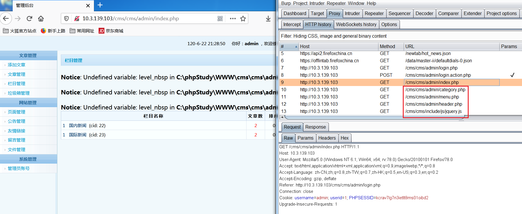Open Intruder menu in menu bar
This screenshot has height=214, width=522.
317,3
